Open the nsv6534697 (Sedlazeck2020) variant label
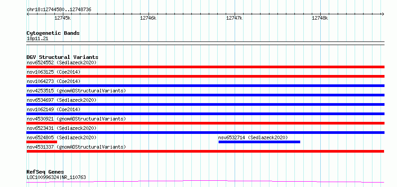Viewport: 397px width, 187px height. click(x=62, y=100)
